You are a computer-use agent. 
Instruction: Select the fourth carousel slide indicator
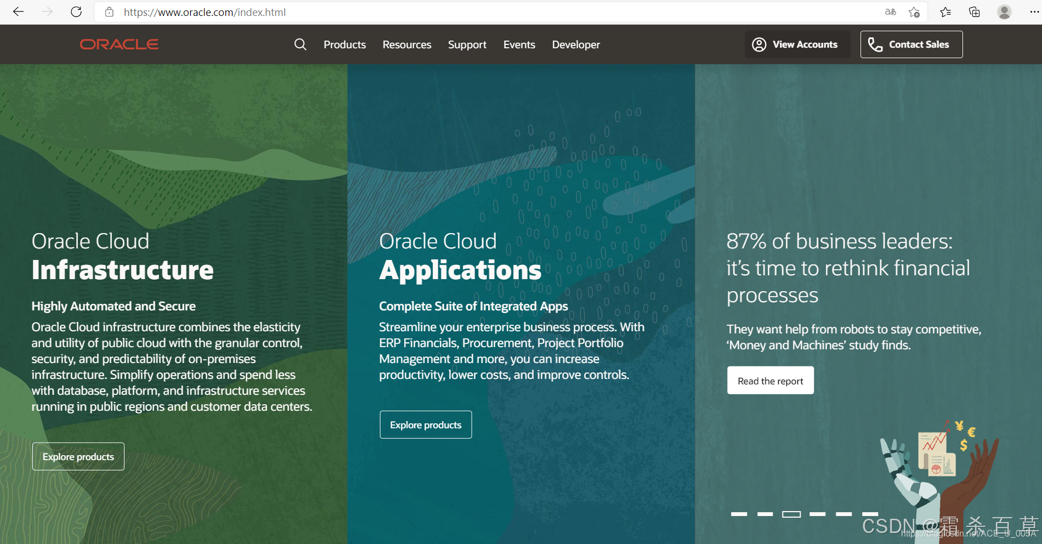[818, 514]
